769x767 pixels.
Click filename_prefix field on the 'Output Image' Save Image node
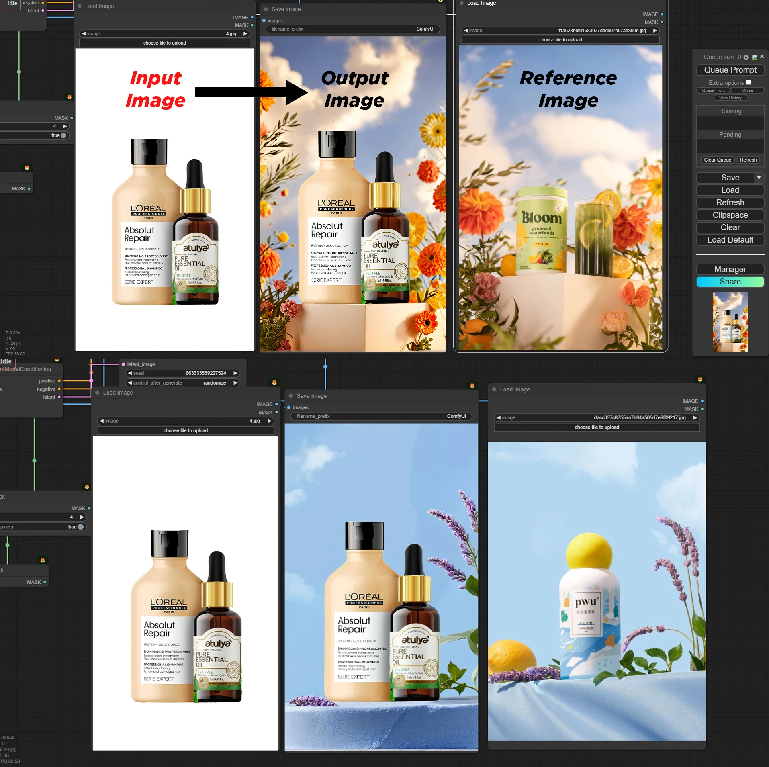(353, 29)
